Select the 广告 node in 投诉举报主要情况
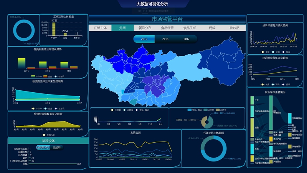The height and width of the screenshot is (173, 307). click(x=252, y=100)
